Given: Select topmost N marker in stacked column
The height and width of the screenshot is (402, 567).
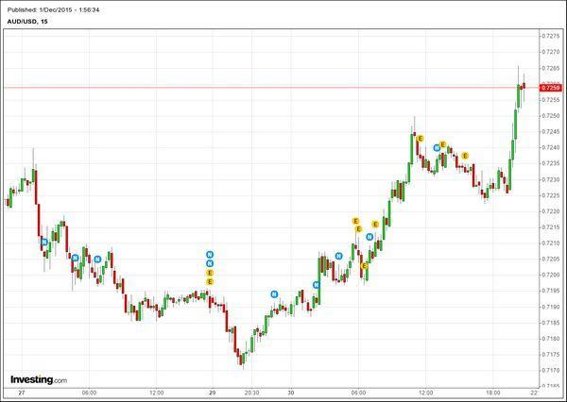Looking at the screenshot, I should [x=210, y=255].
